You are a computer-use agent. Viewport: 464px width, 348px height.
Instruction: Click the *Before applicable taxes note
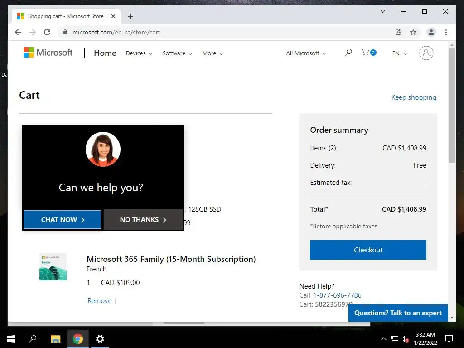click(343, 227)
